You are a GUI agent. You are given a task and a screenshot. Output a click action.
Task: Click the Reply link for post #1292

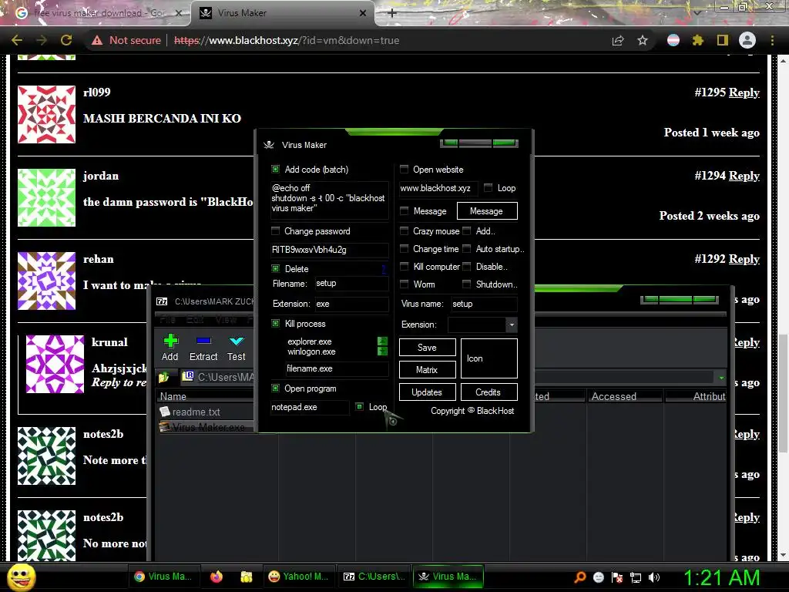(x=744, y=259)
